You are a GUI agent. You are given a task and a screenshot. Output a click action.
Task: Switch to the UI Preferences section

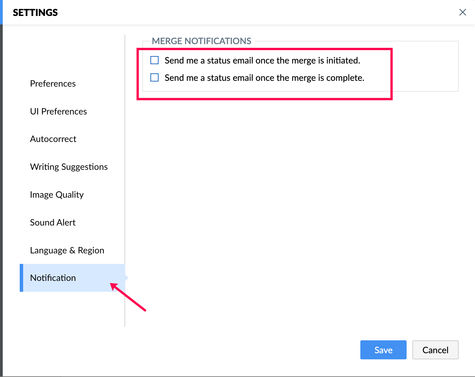point(58,111)
